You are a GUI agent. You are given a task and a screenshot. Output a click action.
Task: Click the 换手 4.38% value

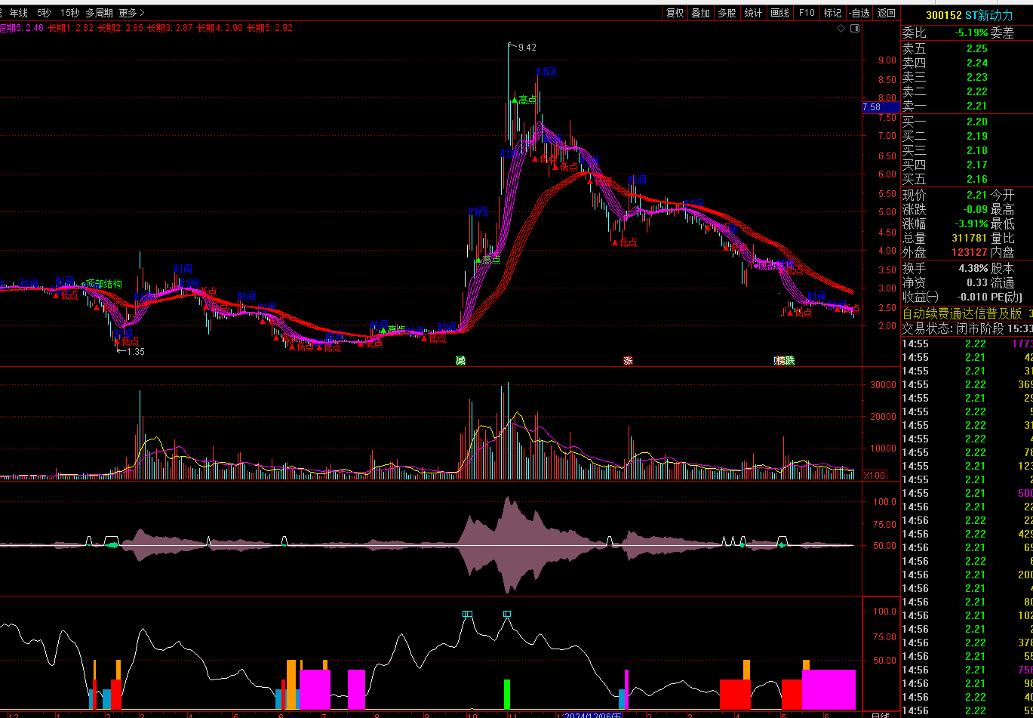973,268
